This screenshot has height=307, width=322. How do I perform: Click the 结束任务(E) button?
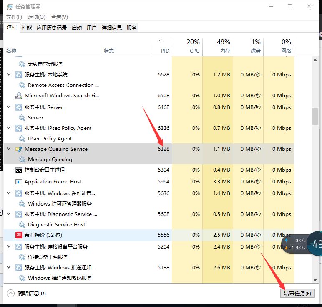click(297, 294)
